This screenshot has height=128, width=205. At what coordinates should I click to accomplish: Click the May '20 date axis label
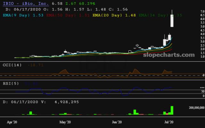[x=65, y=122]
